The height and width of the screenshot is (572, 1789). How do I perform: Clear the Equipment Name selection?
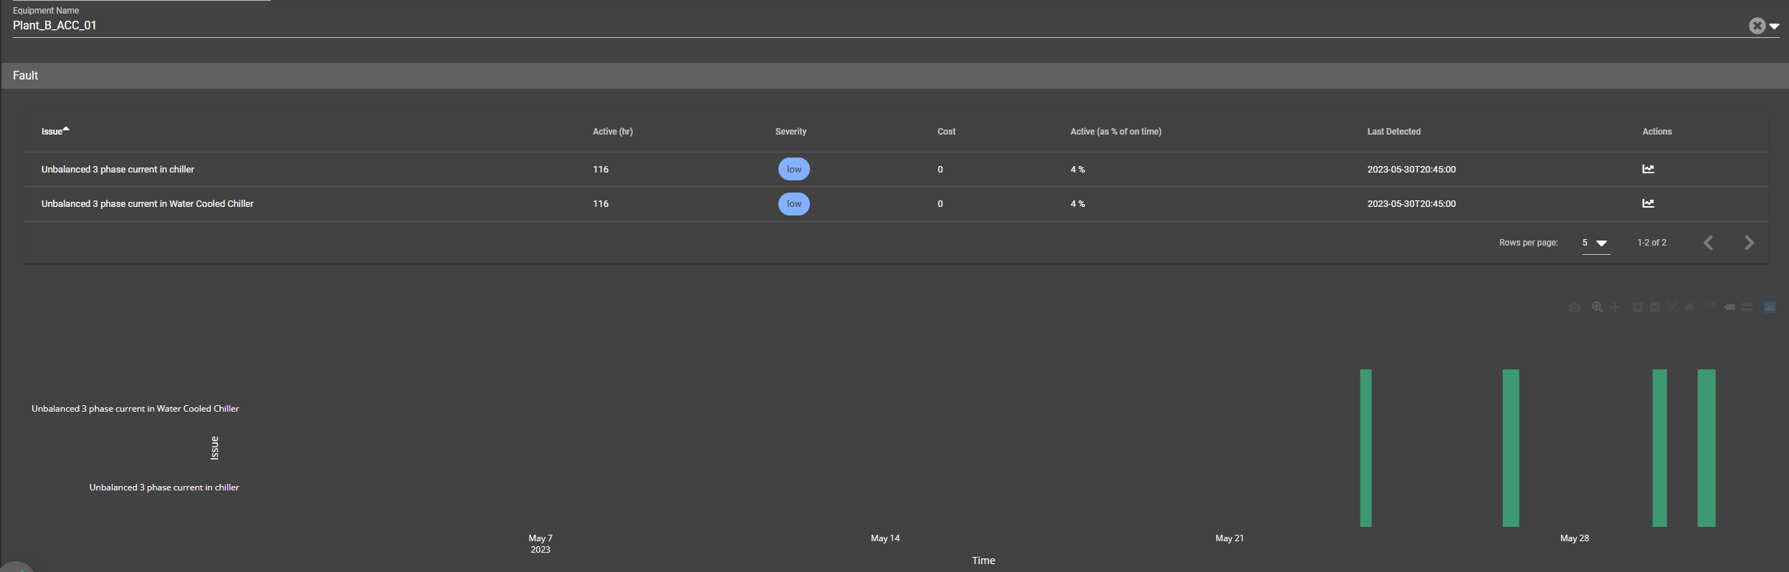[1757, 26]
